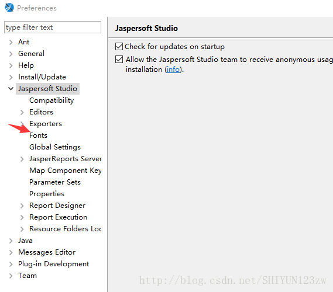Click the type filter text input field
The height and width of the screenshot is (292, 333).
pyautogui.click(x=53, y=27)
